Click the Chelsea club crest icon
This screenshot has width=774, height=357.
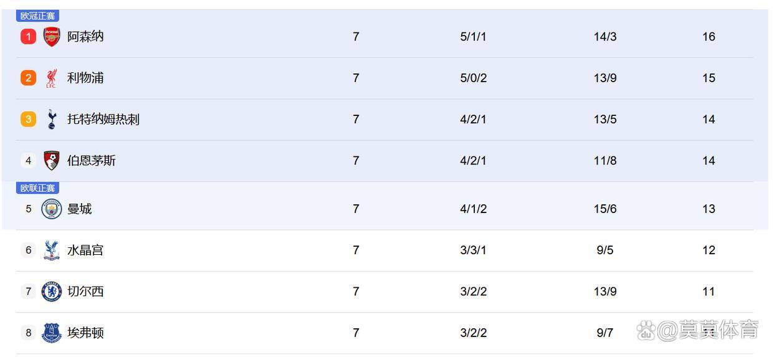(52, 292)
